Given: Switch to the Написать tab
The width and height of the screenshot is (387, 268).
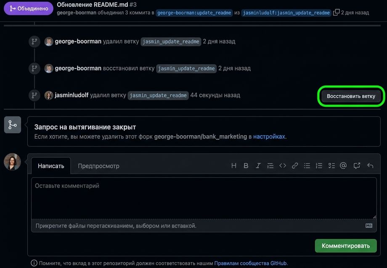Looking at the screenshot, I should [51, 166].
